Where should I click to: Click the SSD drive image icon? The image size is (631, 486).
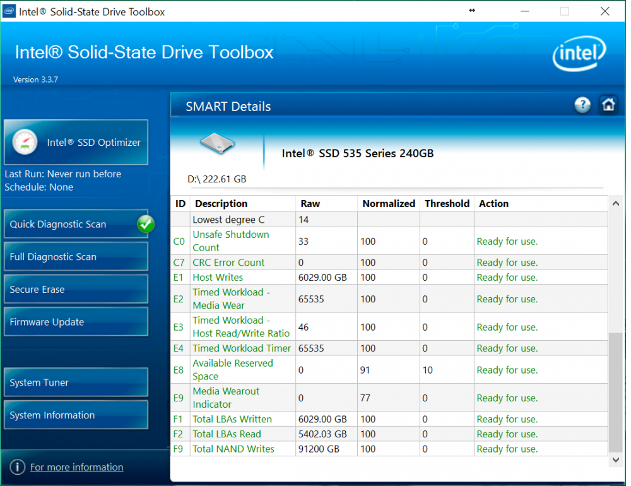[217, 144]
